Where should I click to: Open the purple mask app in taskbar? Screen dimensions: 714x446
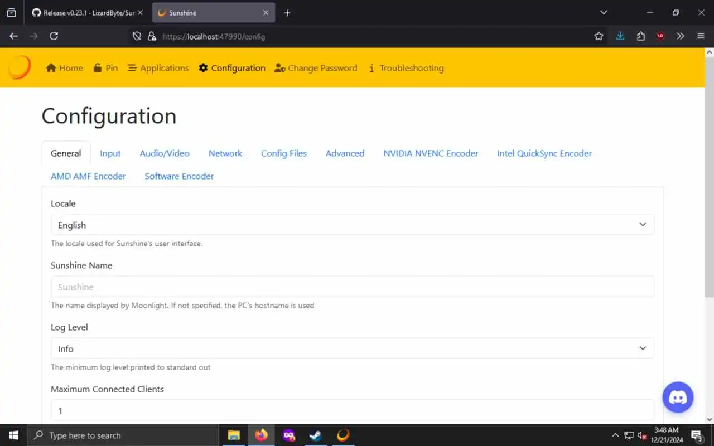288,435
